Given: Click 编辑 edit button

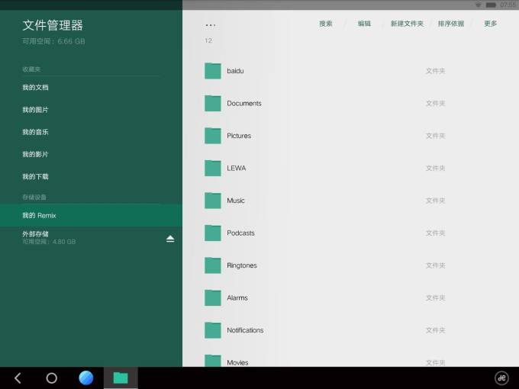Looking at the screenshot, I should (364, 24).
